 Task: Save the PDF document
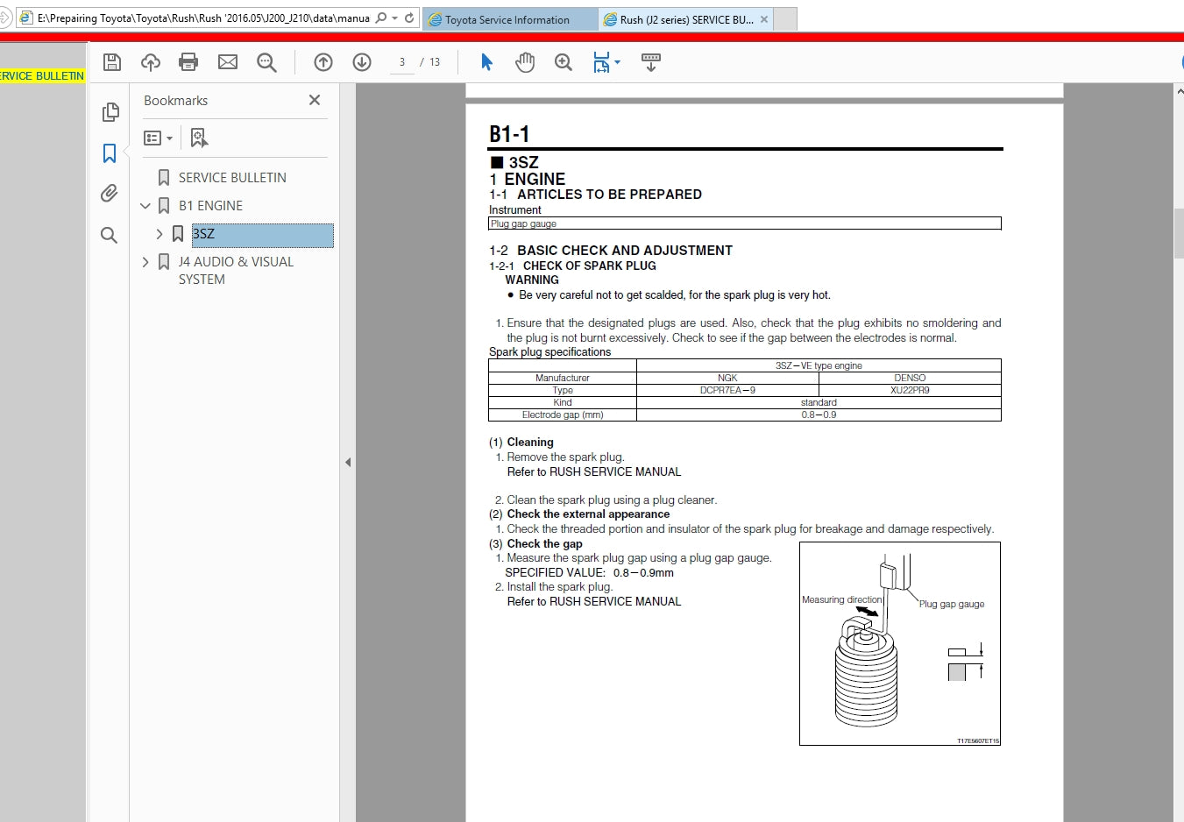tap(111, 61)
